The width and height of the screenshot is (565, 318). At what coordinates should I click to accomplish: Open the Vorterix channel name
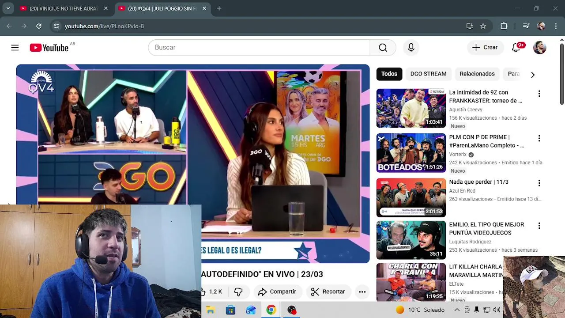458,155
